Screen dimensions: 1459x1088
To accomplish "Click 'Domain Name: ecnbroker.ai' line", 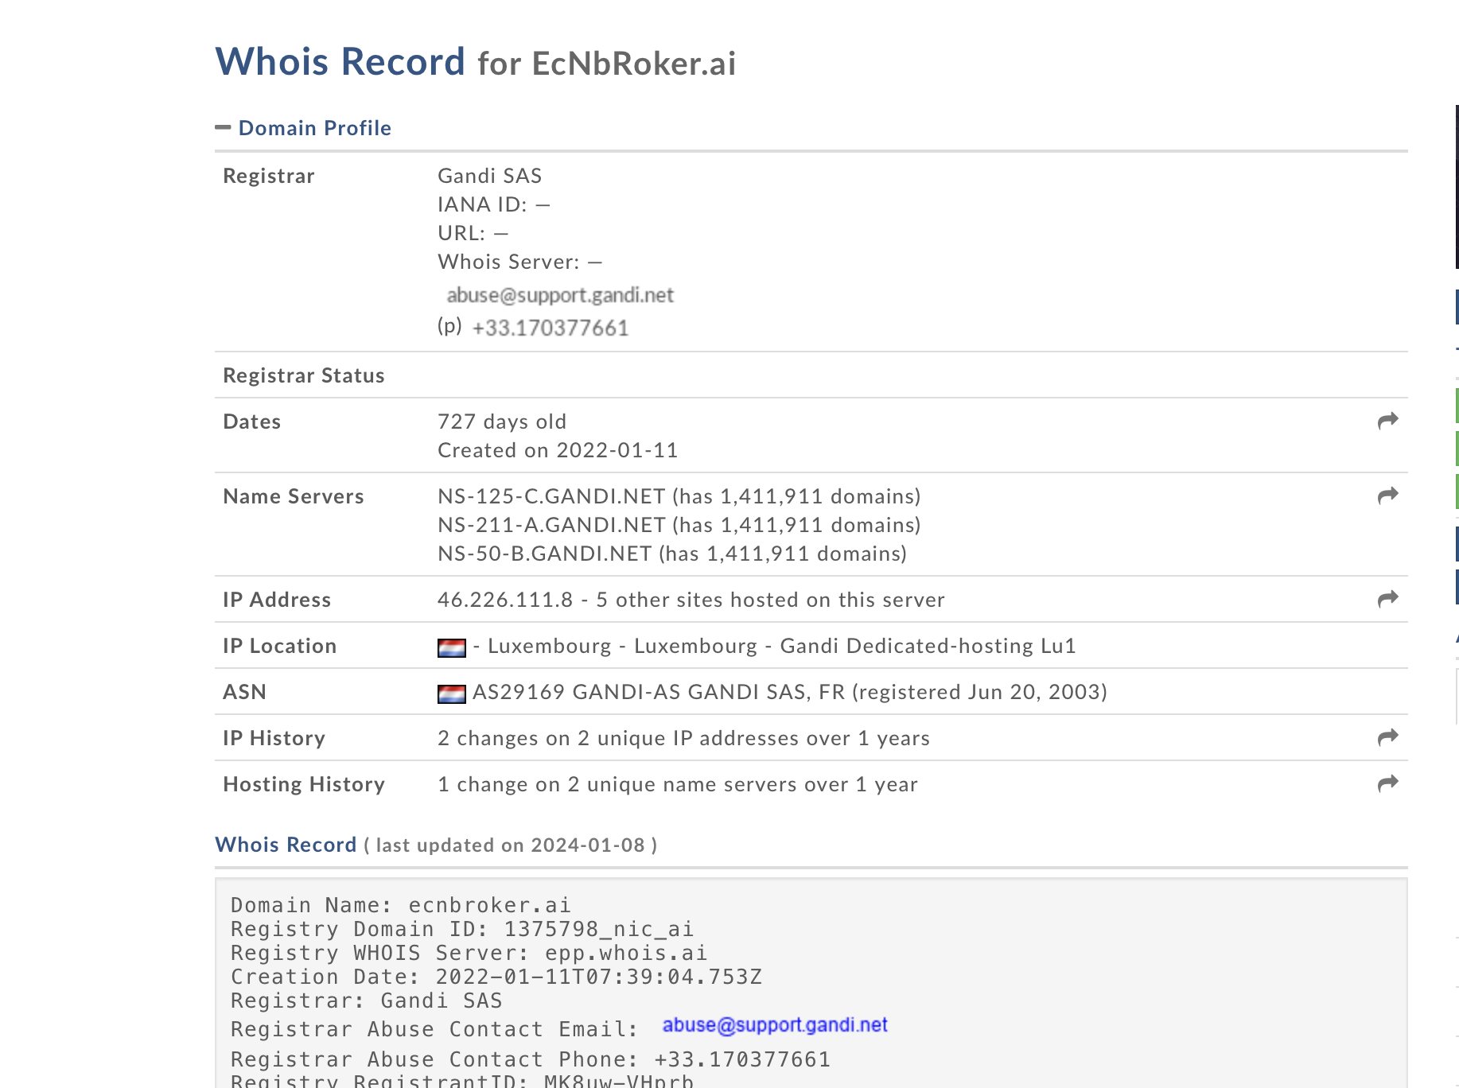I will (401, 905).
